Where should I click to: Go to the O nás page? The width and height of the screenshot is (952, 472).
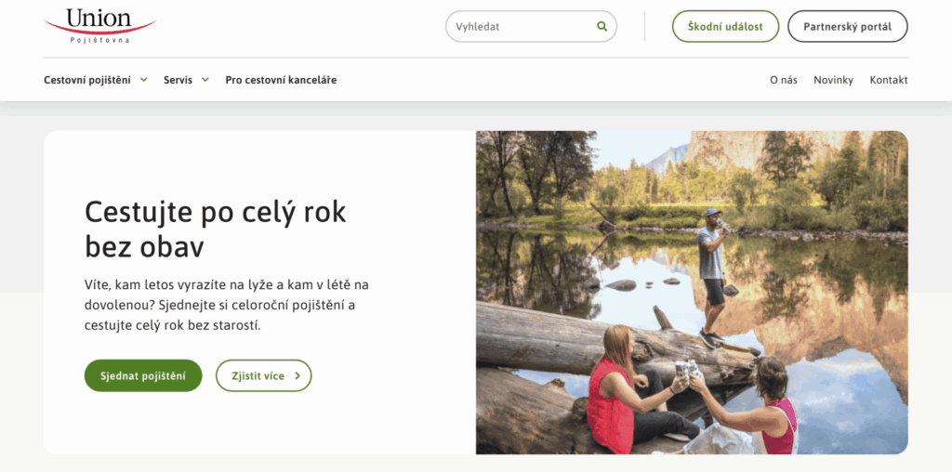783,80
